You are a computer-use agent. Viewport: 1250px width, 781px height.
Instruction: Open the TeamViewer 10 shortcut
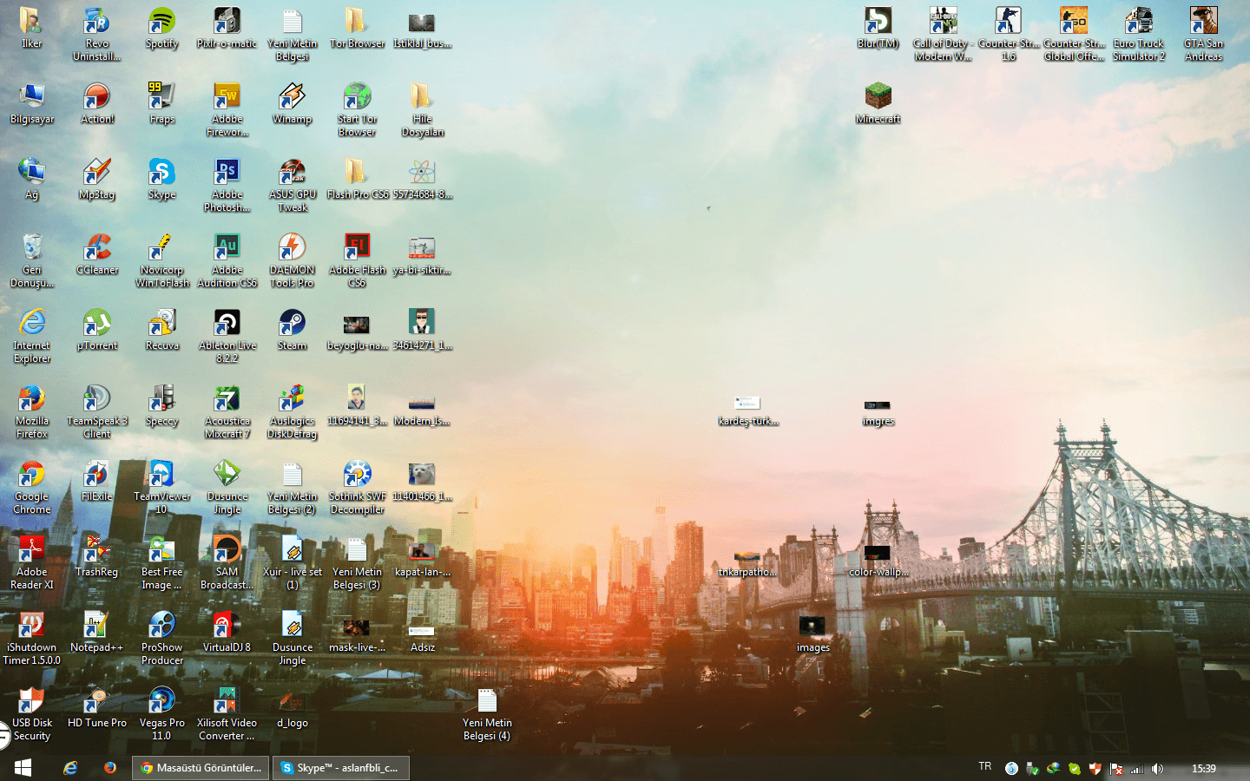pyautogui.click(x=161, y=488)
